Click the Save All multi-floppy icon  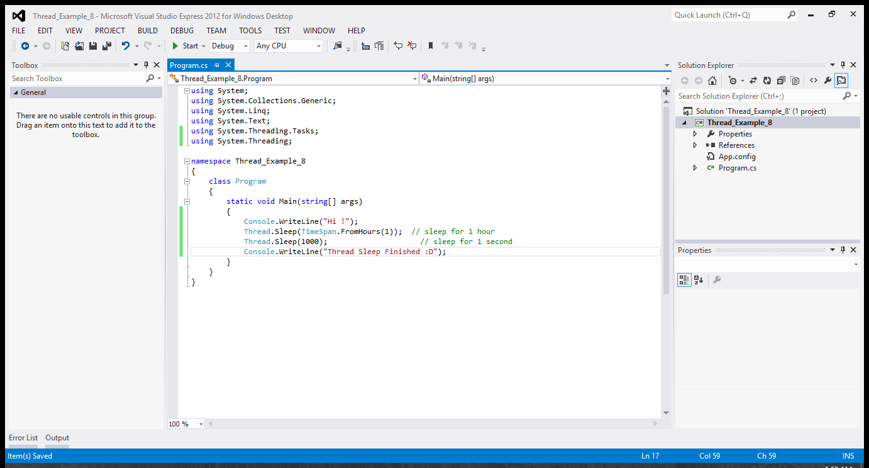point(107,46)
